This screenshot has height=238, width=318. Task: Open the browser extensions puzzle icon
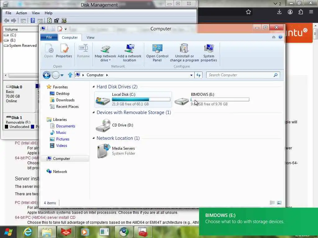coord(301,12)
